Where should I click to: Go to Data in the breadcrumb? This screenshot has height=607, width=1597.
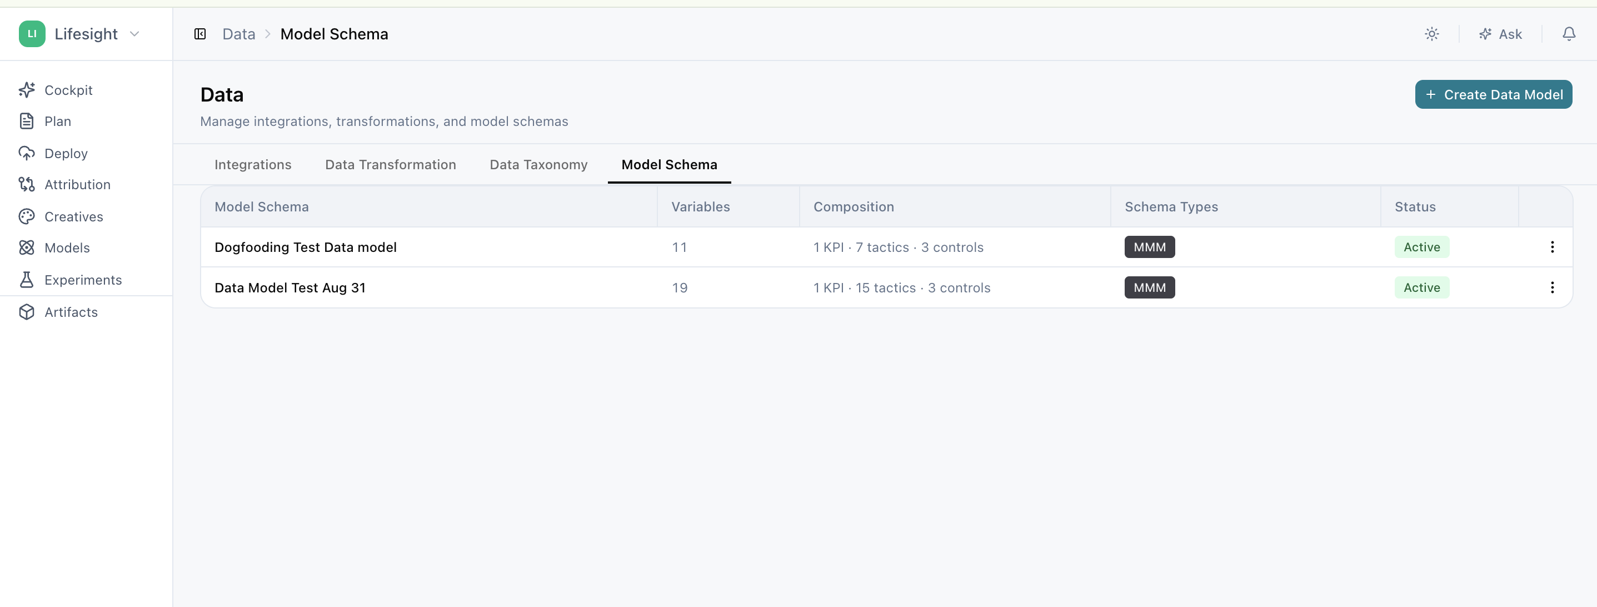239,34
